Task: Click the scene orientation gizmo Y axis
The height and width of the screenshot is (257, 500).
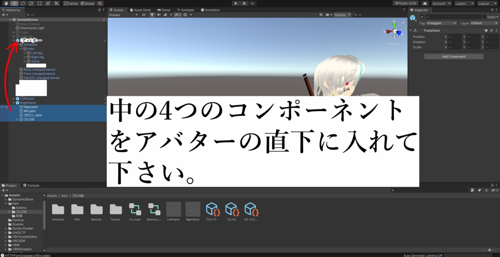Action: click(x=395, y=24)
